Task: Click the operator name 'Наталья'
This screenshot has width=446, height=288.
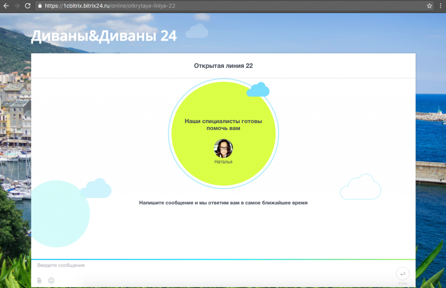Action: click(x=223, y=161)
